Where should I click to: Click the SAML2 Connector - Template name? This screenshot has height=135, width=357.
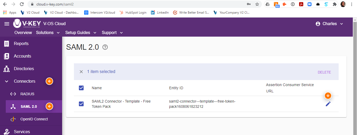(121, 104)
